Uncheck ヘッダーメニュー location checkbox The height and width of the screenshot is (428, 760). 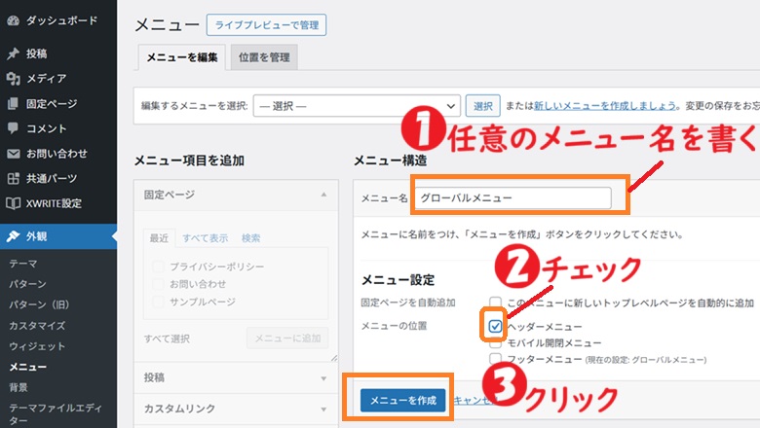click(x=495, y=327)
